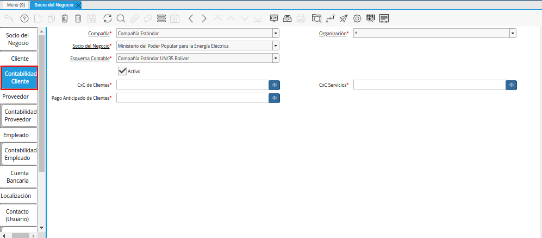
Task: Open the Contabilidad Proveedor side tab
Action: 20,116
